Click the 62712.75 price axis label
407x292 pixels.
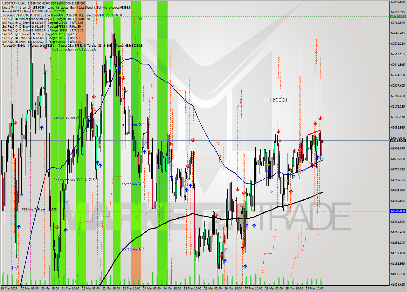[x=398, y=23]
